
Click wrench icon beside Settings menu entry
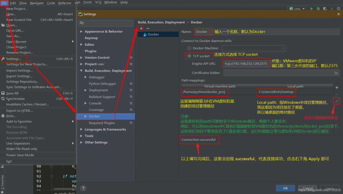click(3, 59)
